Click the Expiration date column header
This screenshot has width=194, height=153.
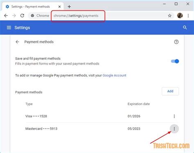coord(139,104)
